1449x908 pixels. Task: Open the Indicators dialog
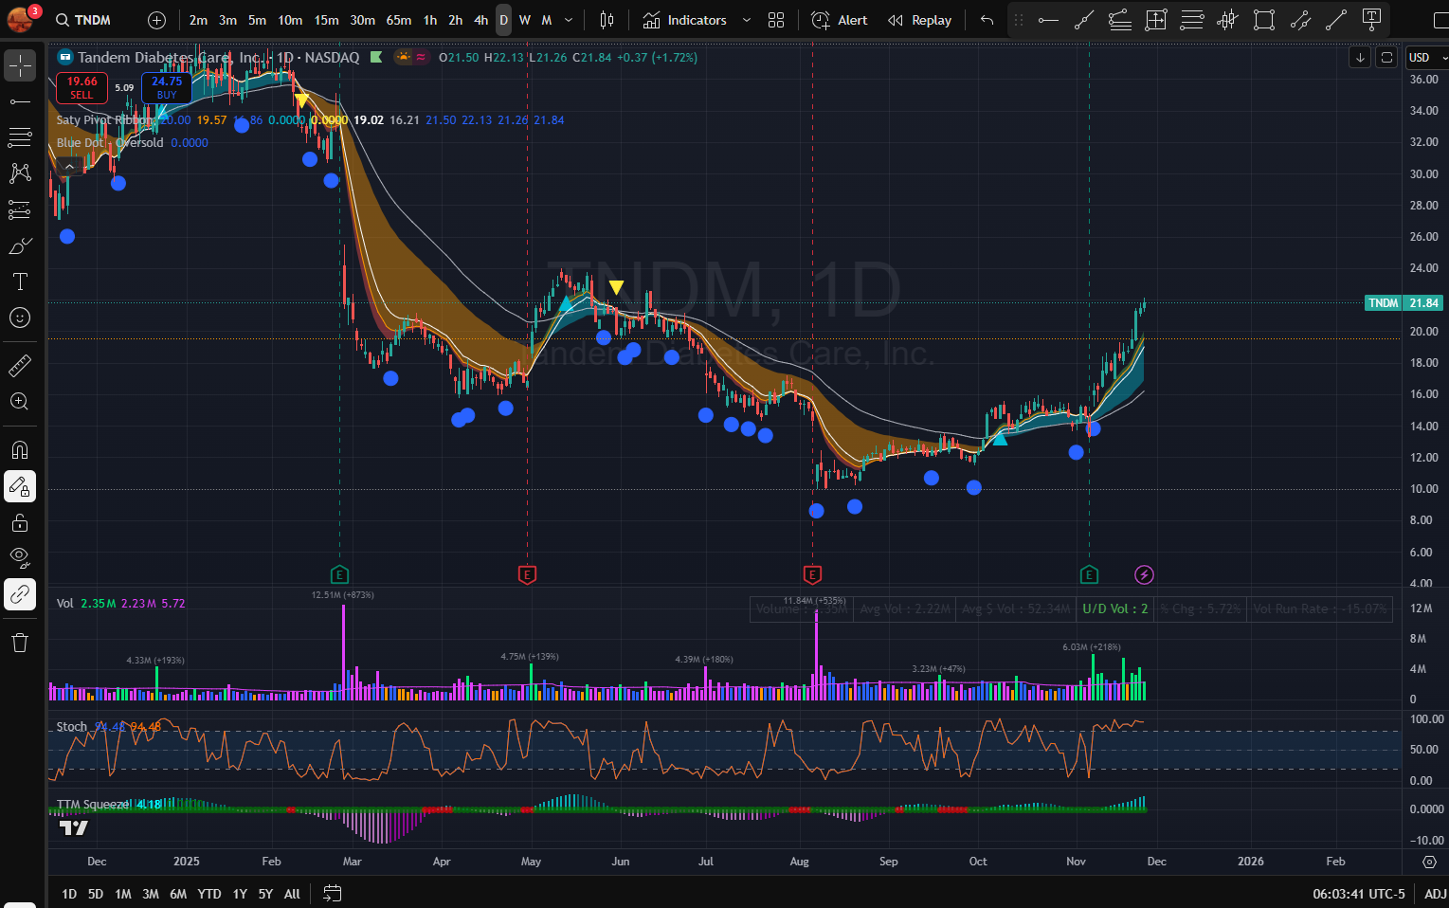[685, 20]
